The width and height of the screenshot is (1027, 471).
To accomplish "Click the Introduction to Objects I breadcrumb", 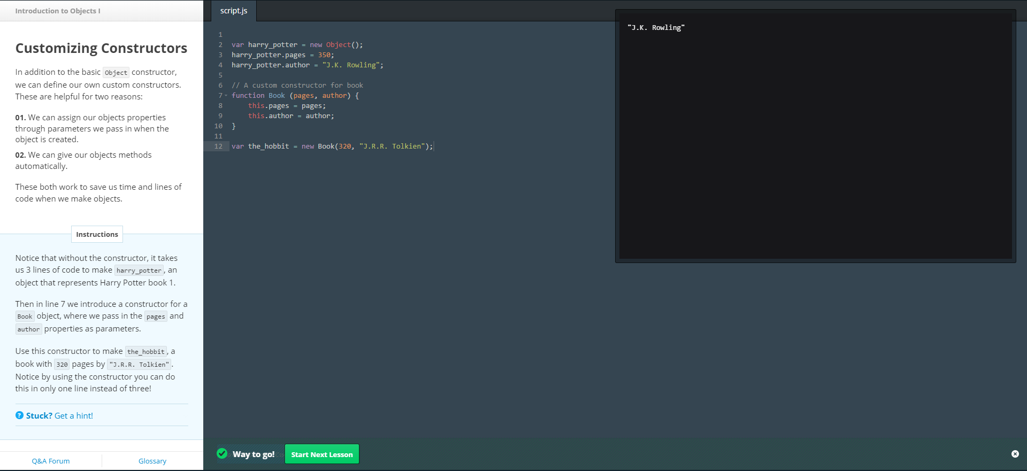I will [58, 11].
